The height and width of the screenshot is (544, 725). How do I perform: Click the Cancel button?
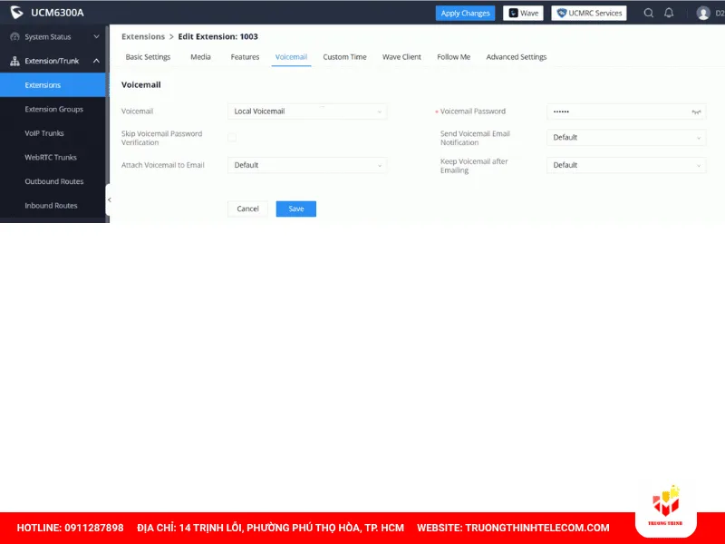pyautogui.click(x=247, y=209)
